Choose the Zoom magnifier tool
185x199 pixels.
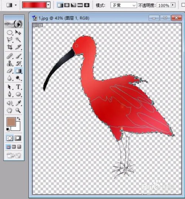(x=18, y=110)
